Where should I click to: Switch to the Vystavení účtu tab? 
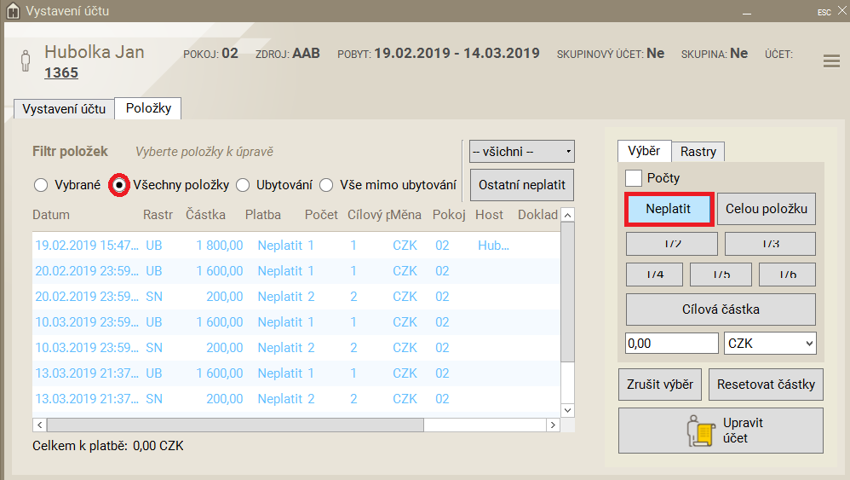tap(64, 108)
